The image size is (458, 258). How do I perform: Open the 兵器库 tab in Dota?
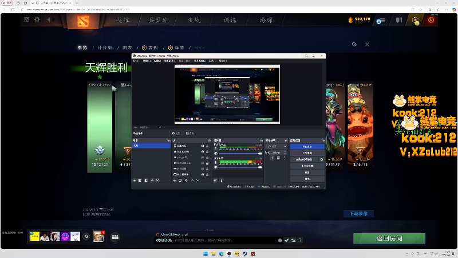tap(158, 20)
